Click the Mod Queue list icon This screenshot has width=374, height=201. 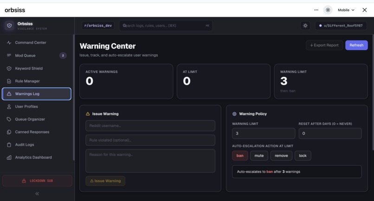click(9, 55)
